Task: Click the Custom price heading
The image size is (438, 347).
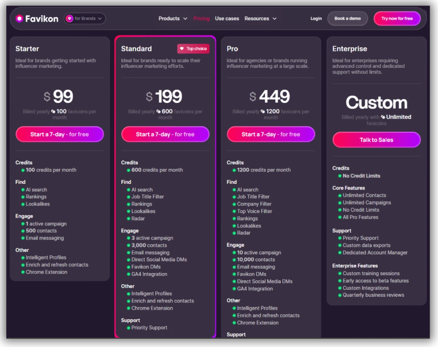Action: [376, 102]
